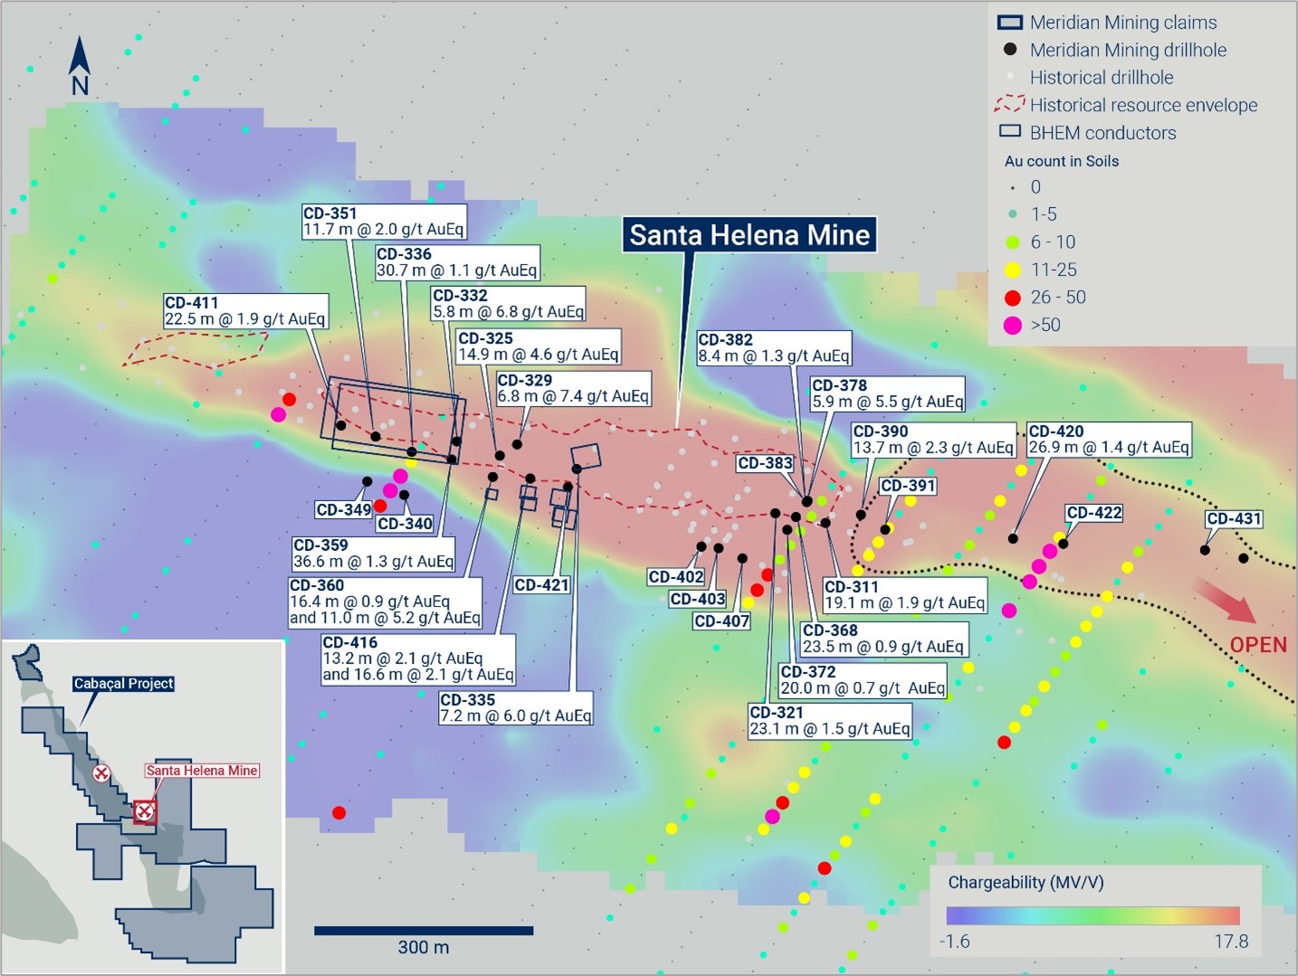Click the red OPEN direction arrow
Screen dimensions: 1298x976
pyautogui.click(x=1226, y=601)
